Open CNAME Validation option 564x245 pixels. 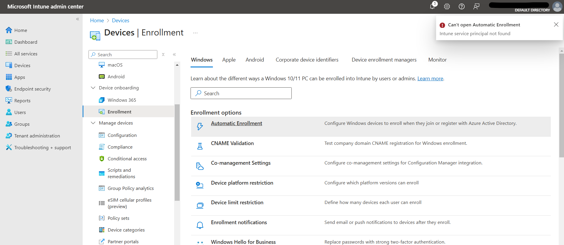point(232,143)
